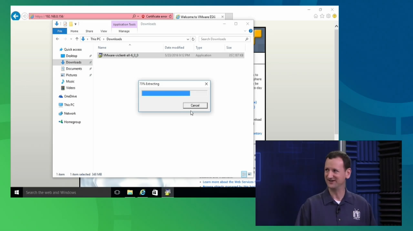
Task: Click the browser smiley feedback icon
Action: coord(335,16)
